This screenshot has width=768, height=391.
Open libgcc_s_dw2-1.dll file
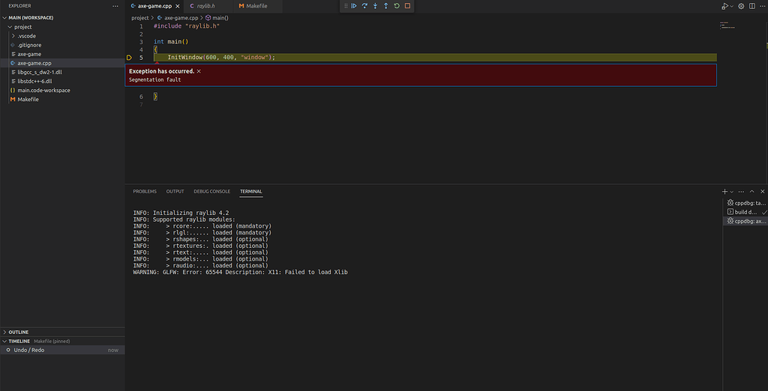[x=40, y=72]
